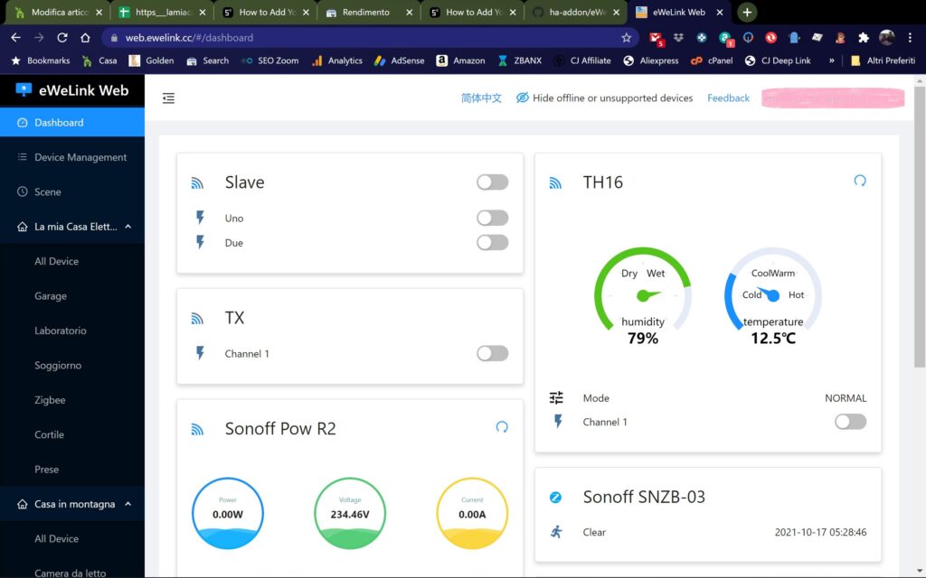
Task: Click the temperature 12.5℃ gauge
Action: pos(773,296)
